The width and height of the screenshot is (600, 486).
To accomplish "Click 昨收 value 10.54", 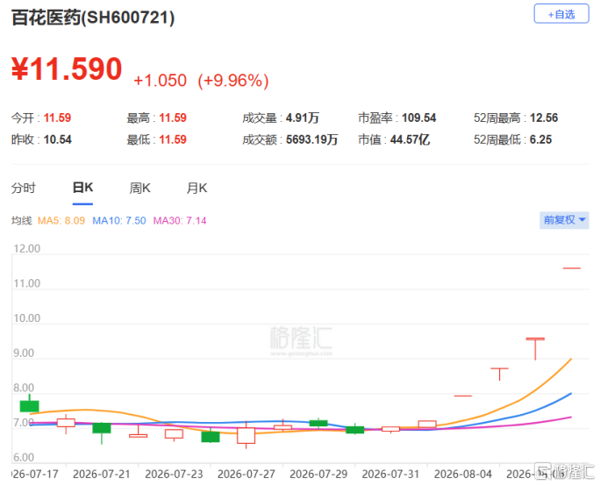I will (57, 139).
